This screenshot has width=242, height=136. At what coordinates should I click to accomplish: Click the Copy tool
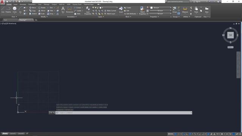(33, 11)
